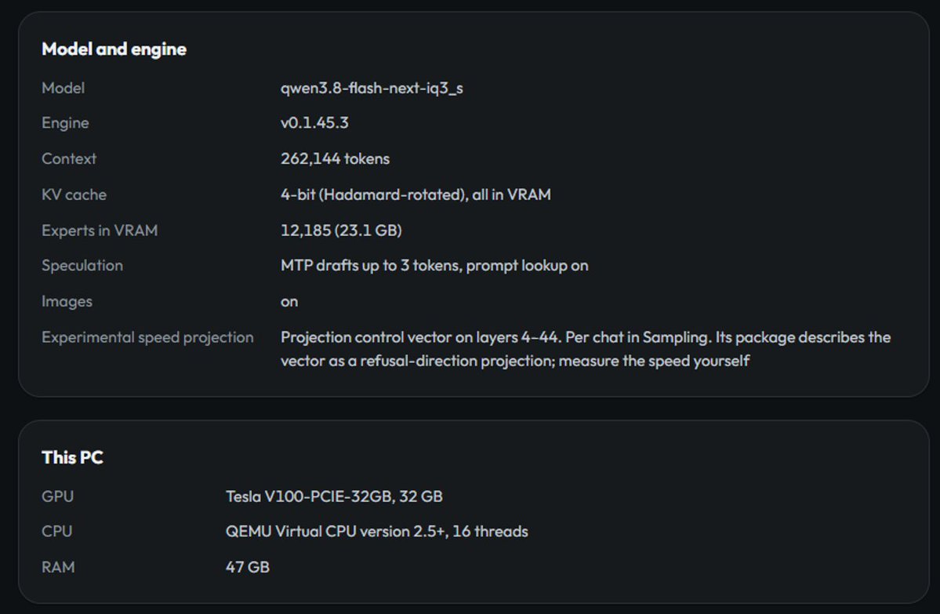Image resolution: width=940 pixels, height=614 pixels.
Task: Click the Projection control vector description text
Action: coord(586,349)
